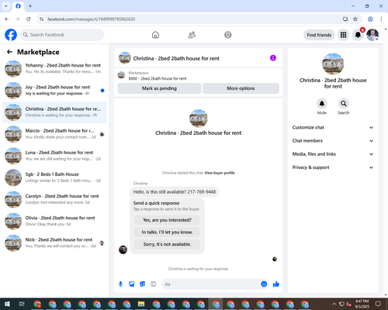Click Christina's message with phone number

tap(175, 192)
